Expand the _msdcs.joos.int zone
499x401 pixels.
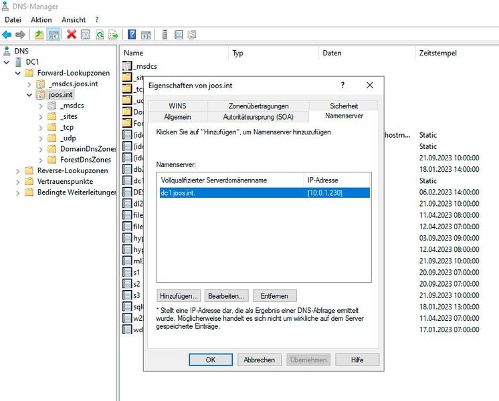click(x=29, y=84)
